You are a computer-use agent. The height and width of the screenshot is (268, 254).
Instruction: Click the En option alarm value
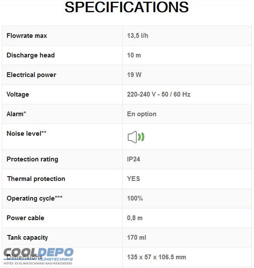coord(142,114)
